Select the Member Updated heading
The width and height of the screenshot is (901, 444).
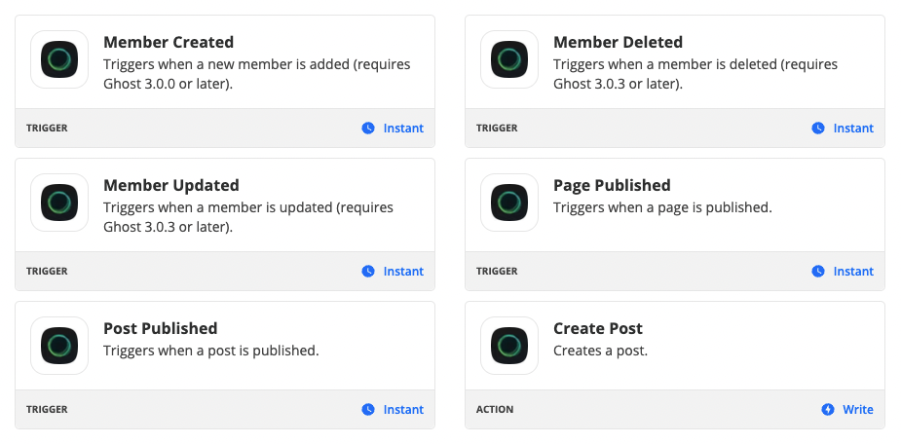pyautogui.click(x=171, y=185)
